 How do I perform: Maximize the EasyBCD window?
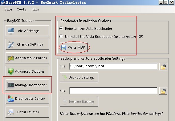click(x=166, y=2)
